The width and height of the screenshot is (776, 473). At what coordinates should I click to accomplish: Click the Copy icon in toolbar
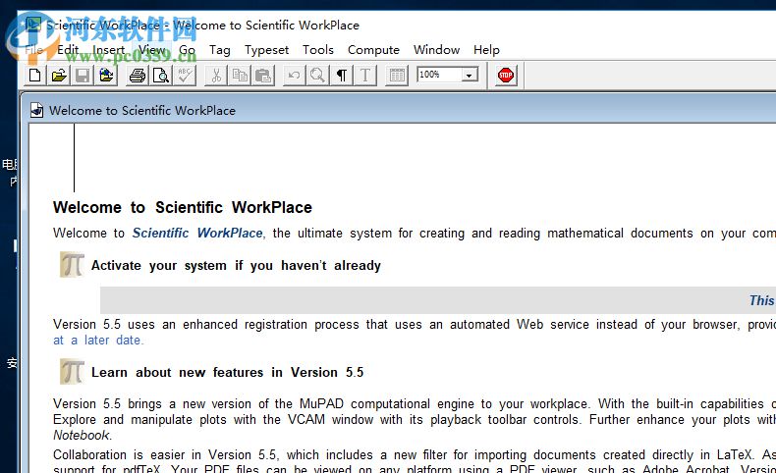coord(240,76)
